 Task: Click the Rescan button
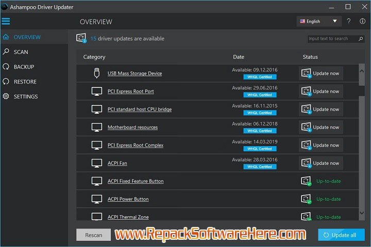pyautogui.click(x=93, y=235)
